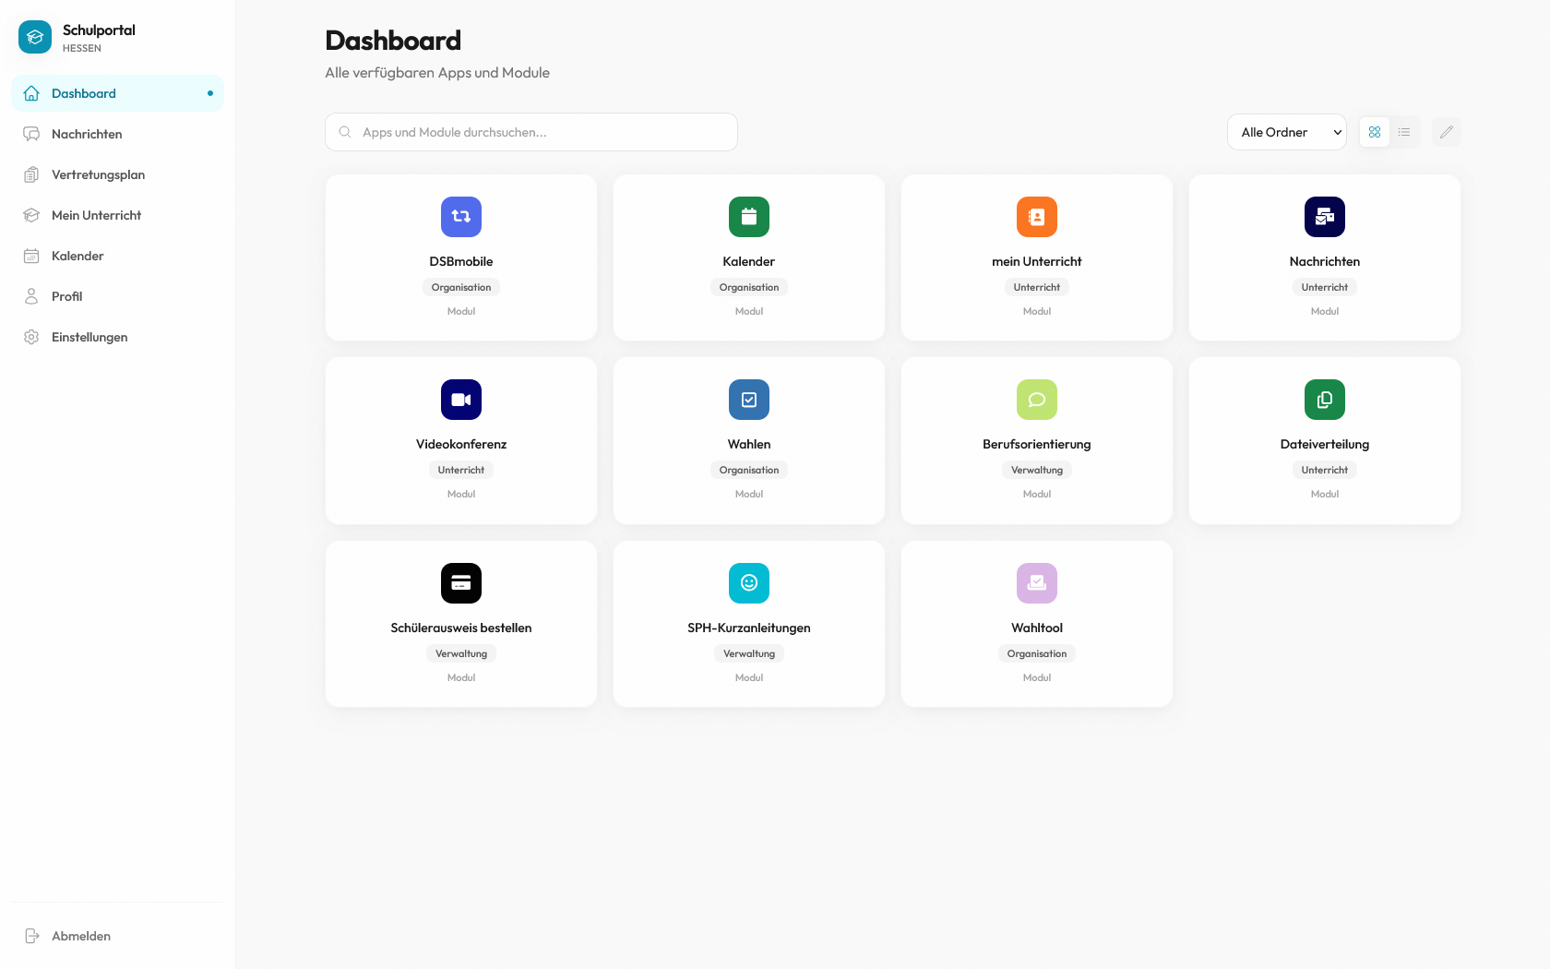Click the pencil edit icon
This screenshot has height=969, width=1550.
[1447, 132]
